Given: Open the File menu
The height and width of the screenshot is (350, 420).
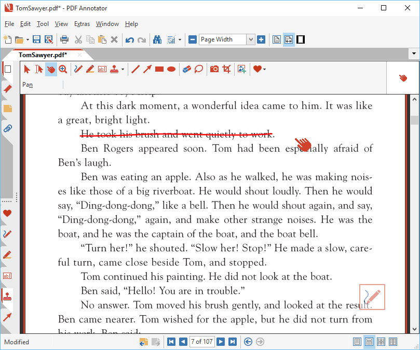Looking at the screenshot, I should point(9,24).
